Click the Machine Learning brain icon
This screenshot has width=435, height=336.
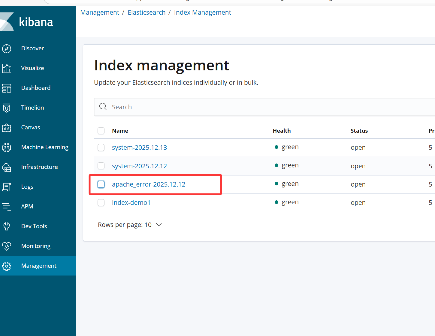(7, 147)
